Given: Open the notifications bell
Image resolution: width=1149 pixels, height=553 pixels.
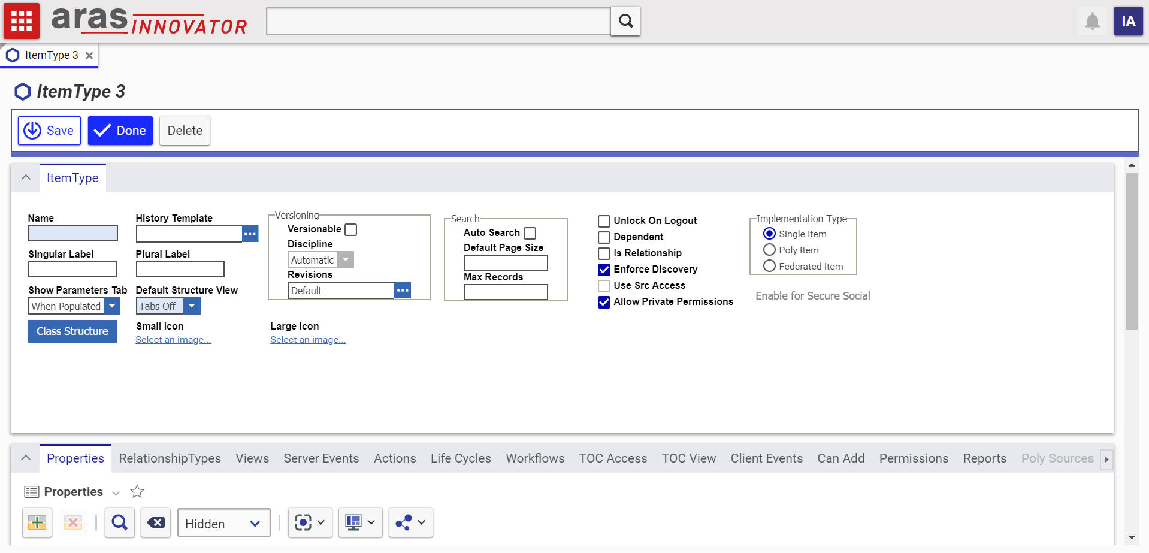Looking at the screenshot, I should coord(1092,22).
